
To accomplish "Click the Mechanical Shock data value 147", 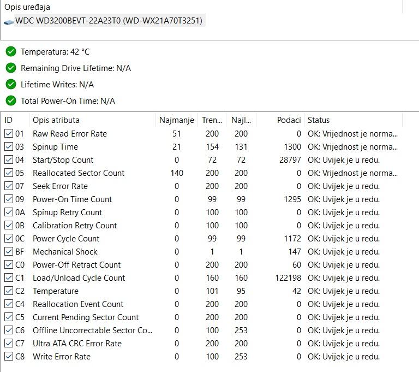I will coord(295,252).
